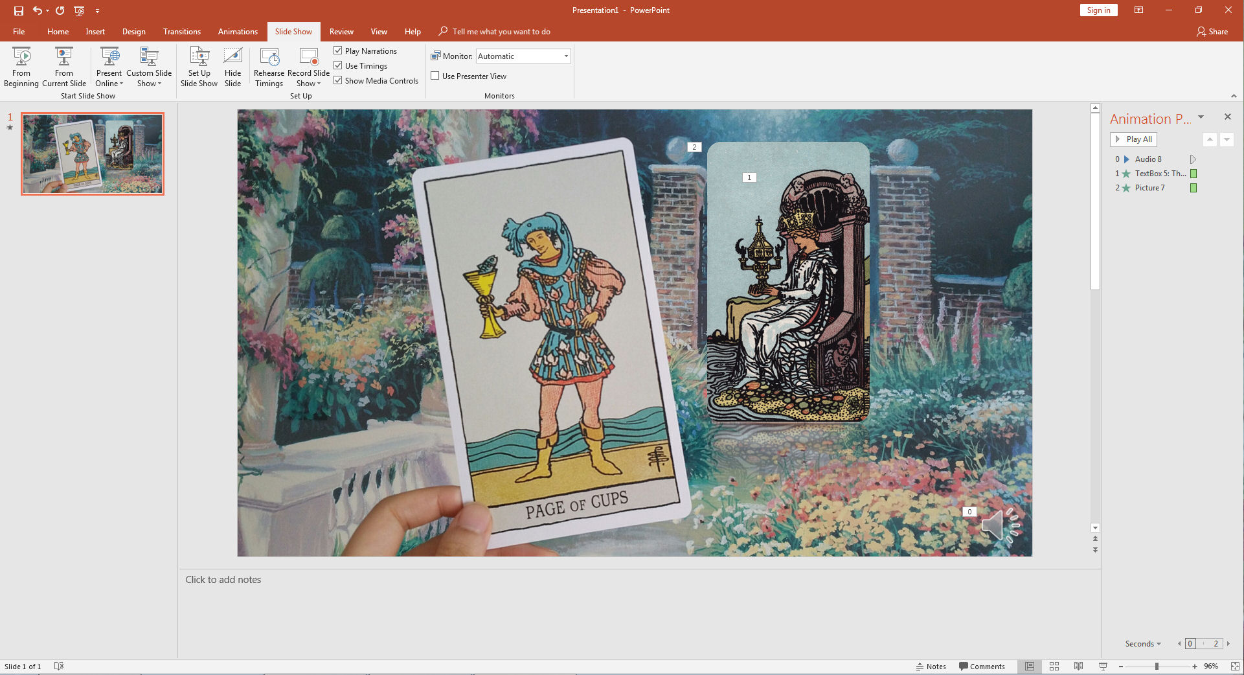
Task: Open the Seconds dropdown in Animation Pane
Action: (1143, 643)
